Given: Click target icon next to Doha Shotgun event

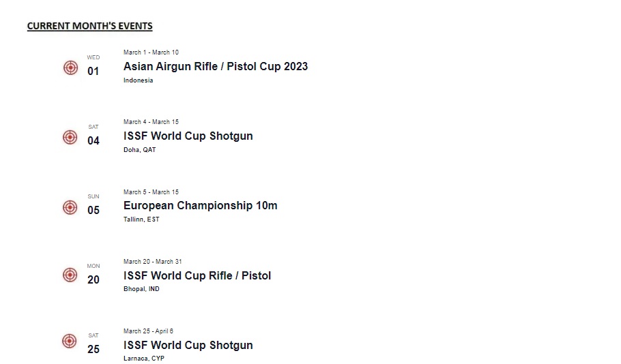Looking at the screenshot, I should (70, 137).
